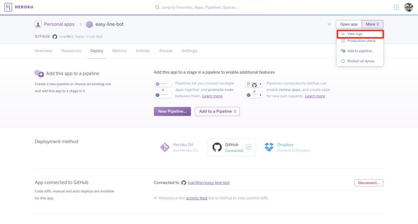Choose Production check in the More menu

(360, 41)
